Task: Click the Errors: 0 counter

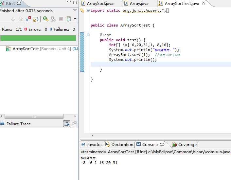Action: 36,29
